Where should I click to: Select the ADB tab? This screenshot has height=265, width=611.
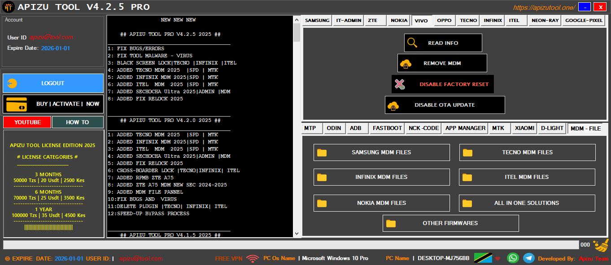(x=357, y=128)
